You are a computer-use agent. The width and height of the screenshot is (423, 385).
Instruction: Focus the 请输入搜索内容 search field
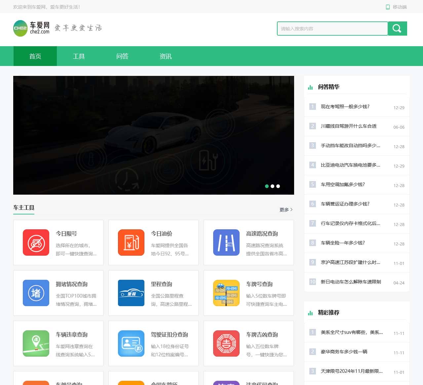pyautogui.click(x=332, y=28)
